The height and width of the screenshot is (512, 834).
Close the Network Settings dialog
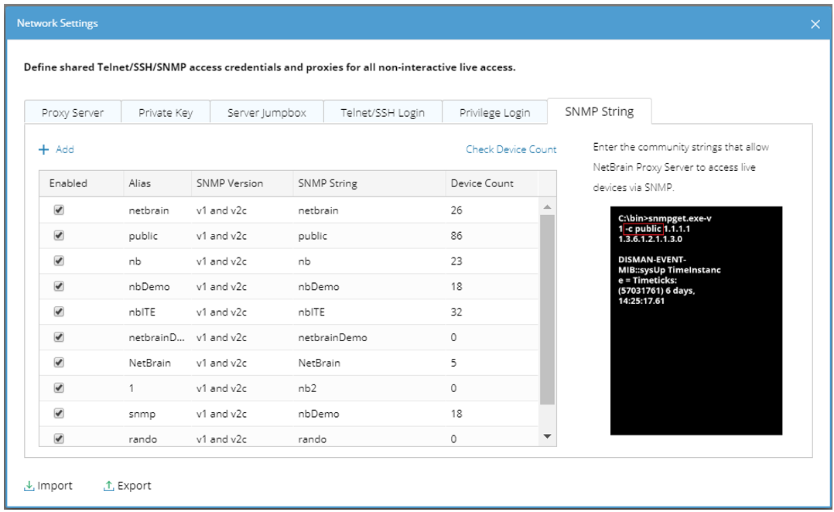(x=815, y=24)
